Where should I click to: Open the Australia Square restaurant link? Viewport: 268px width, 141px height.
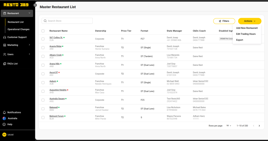point(57,98)
